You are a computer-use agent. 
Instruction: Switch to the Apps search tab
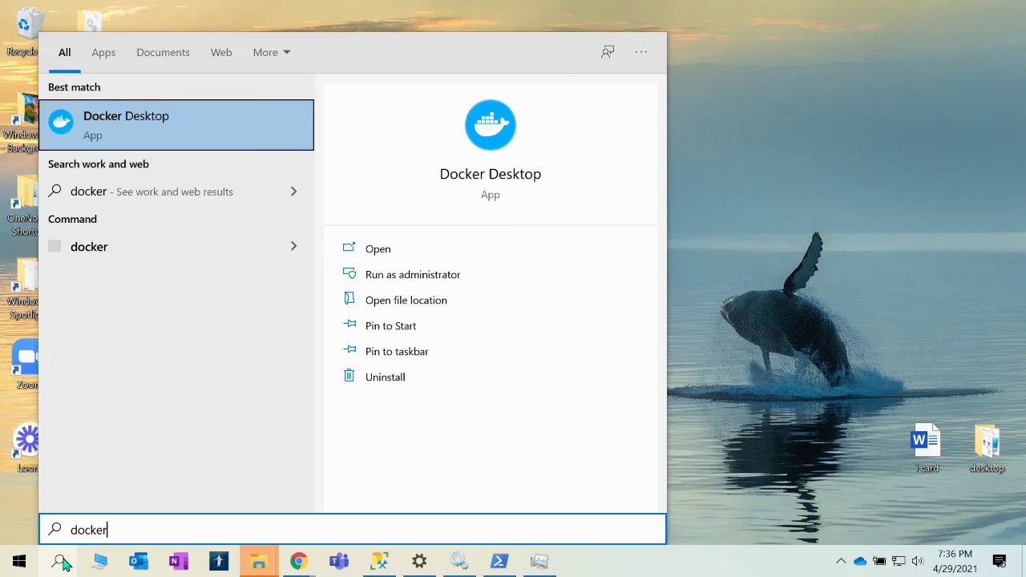(x=103, y=52)
